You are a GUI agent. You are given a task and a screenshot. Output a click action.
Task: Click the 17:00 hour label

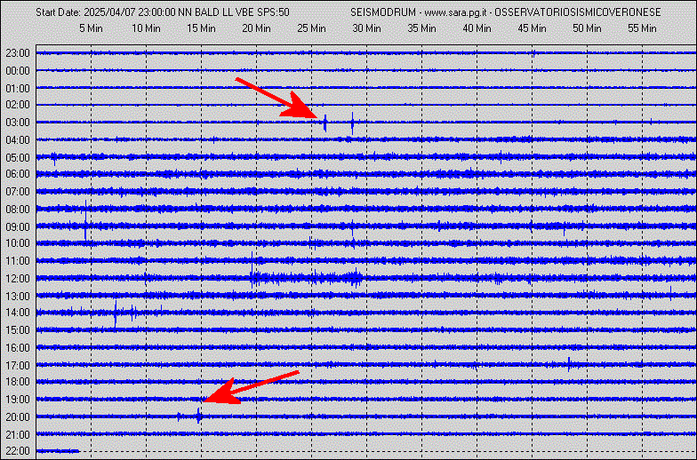(18, 366)
